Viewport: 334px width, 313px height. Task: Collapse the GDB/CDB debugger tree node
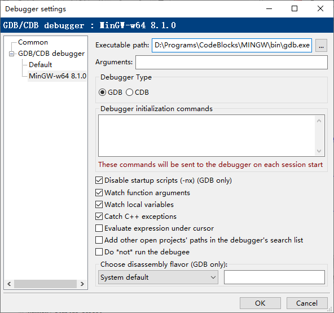point(12,54)
